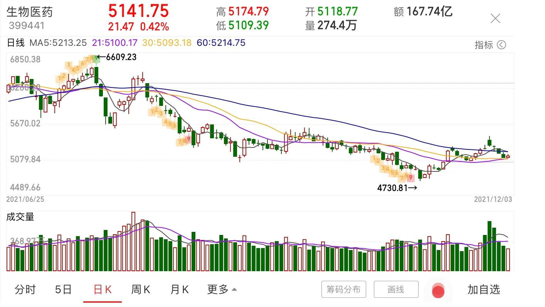The width and height of the screenshot is (545, 307).
Task: Click the change percent 0.42%
Action: click(155, 27)
